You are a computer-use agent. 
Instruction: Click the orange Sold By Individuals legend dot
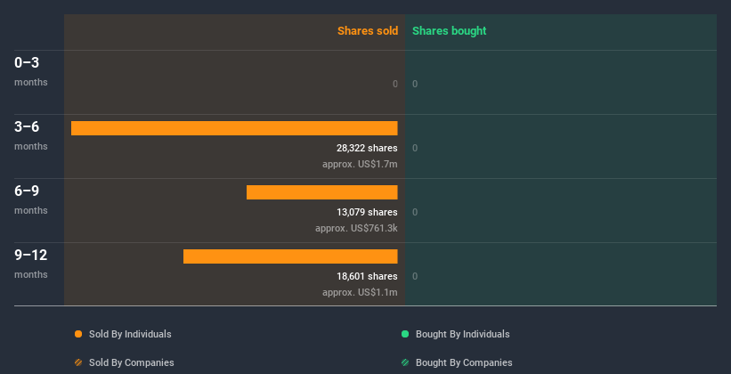click(x=78, y=334)
